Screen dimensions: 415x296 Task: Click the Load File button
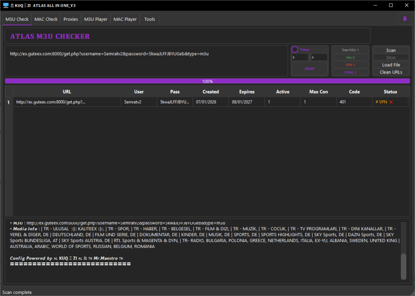391,65
